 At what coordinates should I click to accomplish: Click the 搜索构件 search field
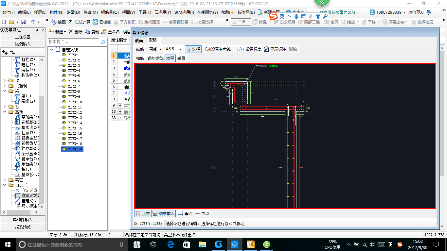[x=73, y=42]
